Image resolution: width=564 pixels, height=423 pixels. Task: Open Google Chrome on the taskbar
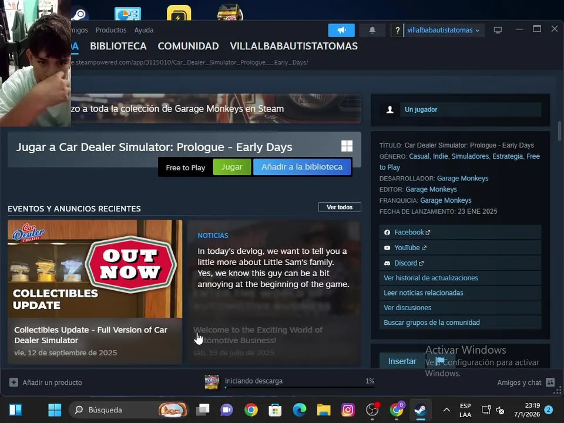pyautogui.click(x=251, y=409)
